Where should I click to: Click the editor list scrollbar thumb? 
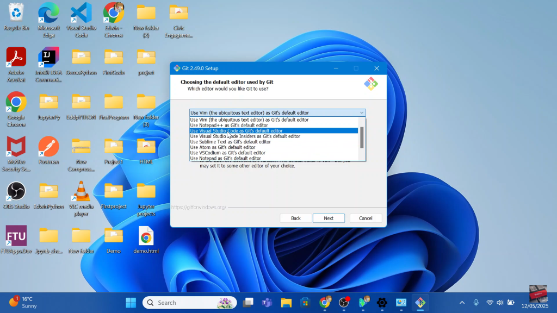[x=362, y=137]
